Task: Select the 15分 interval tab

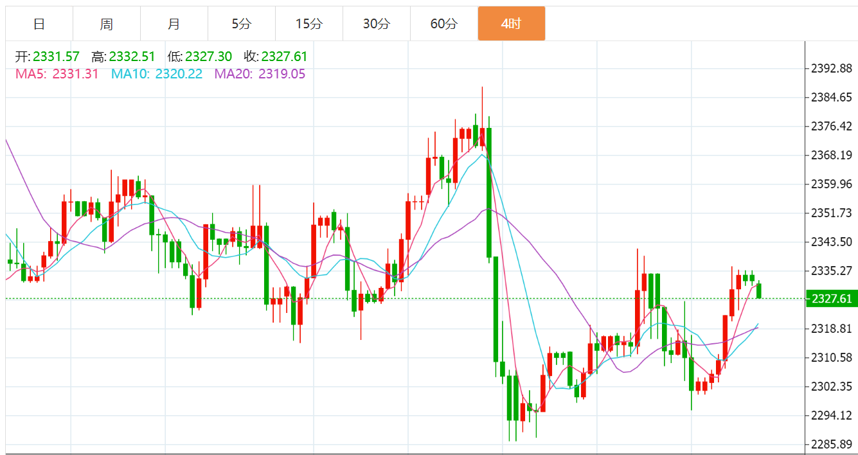Action: (x=309, y=24)
